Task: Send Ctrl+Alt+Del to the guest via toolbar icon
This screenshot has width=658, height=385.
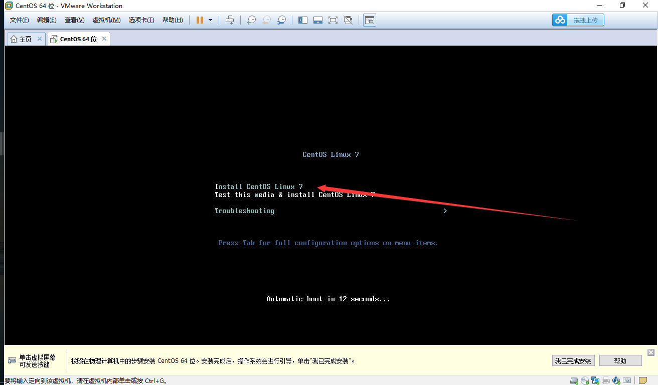Action: pyautogui.click(x=230, y=20)
